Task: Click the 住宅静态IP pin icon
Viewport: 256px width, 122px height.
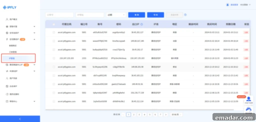Action: pyautogui.click(x=7, y=39)
